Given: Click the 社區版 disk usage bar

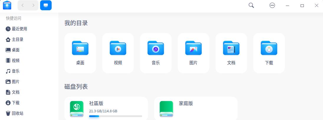Looking at the screenshot, I should pos(116,116).
